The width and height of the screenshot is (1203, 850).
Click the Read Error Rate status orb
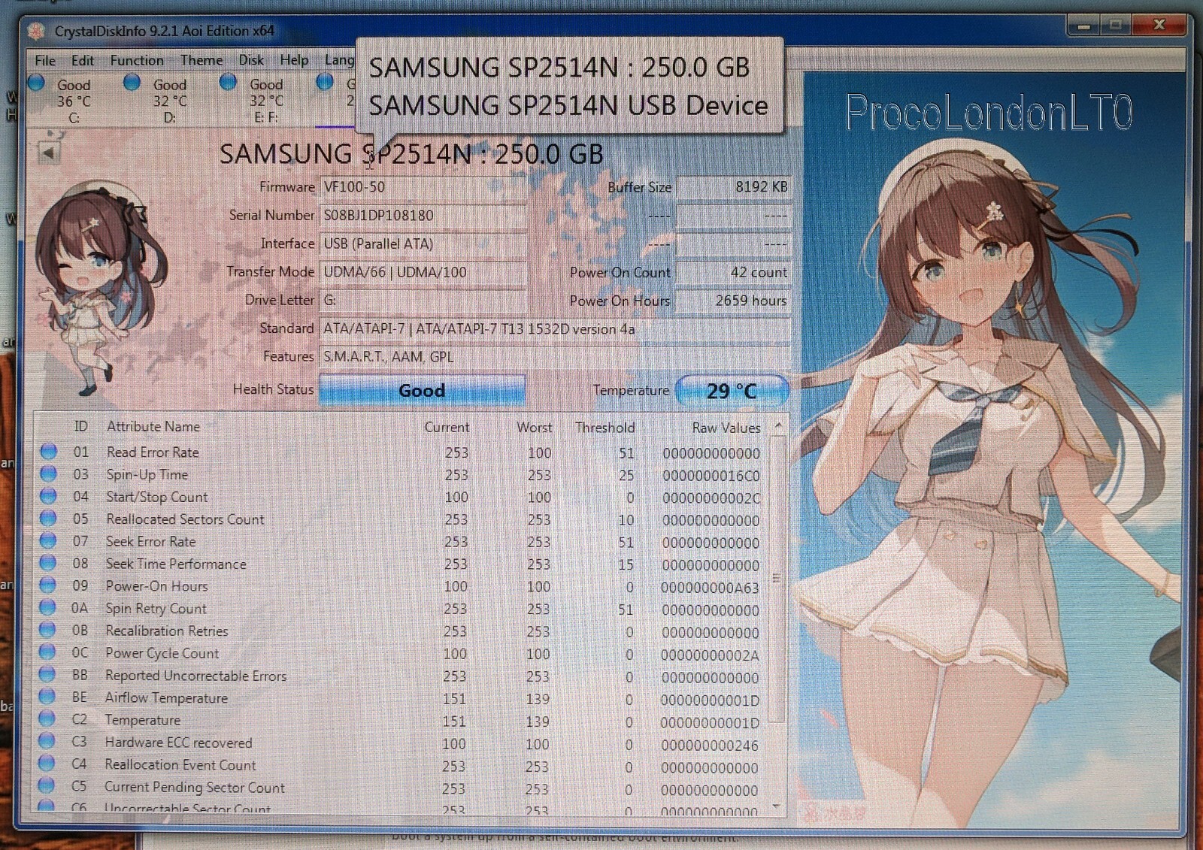(48, 452)
